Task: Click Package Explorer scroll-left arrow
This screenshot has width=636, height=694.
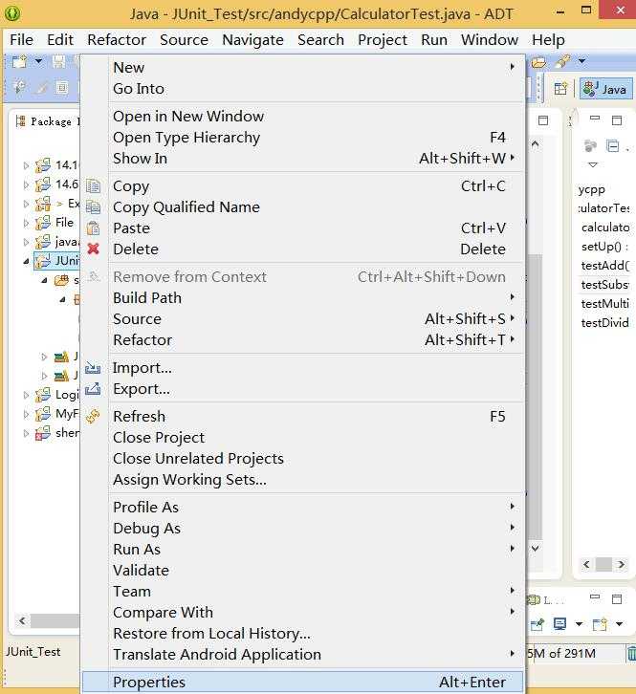Action: (x=23, y=621)
